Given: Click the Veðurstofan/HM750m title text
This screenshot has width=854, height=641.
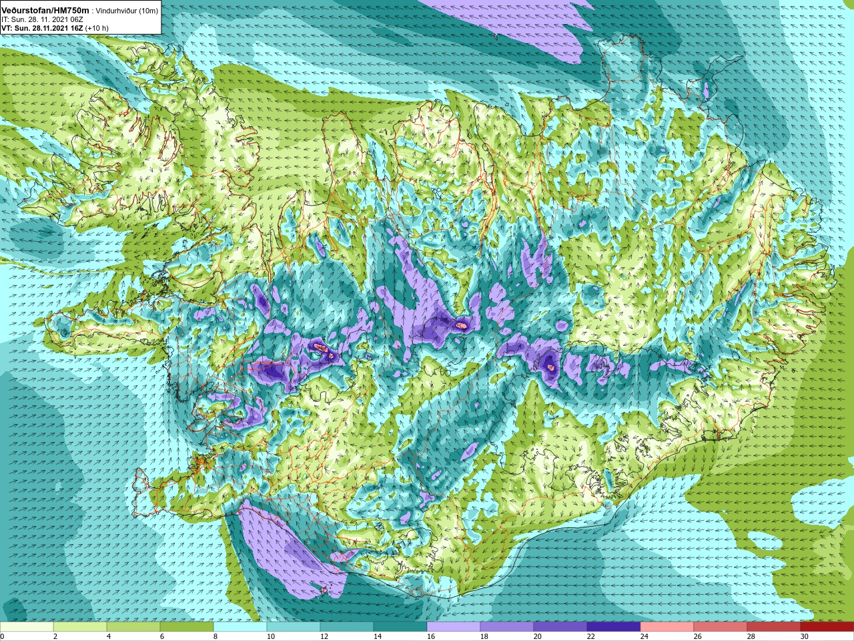Looking at the screenshot, I should tap(45, 10).
